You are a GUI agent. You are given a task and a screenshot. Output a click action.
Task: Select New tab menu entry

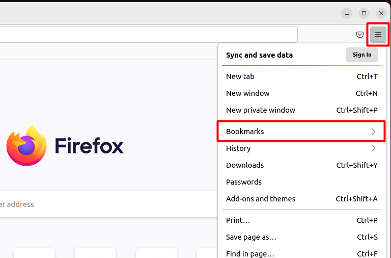(302, 76)
